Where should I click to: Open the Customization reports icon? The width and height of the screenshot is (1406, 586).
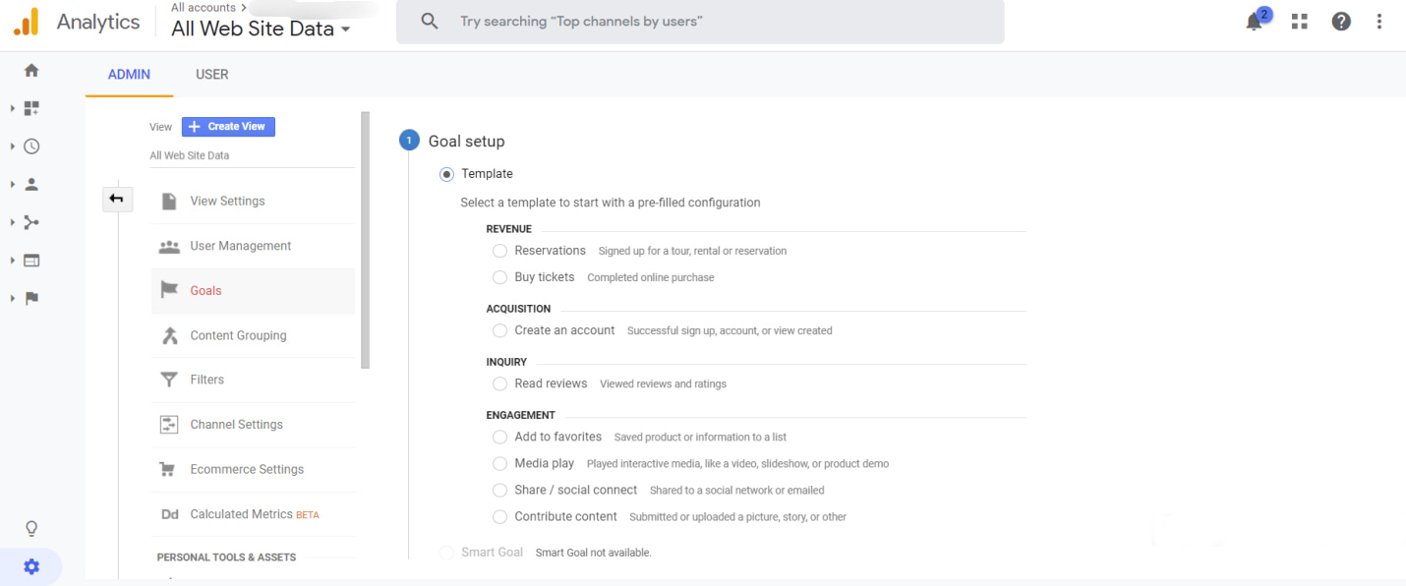pyautogui.click(x=30, y=108)
